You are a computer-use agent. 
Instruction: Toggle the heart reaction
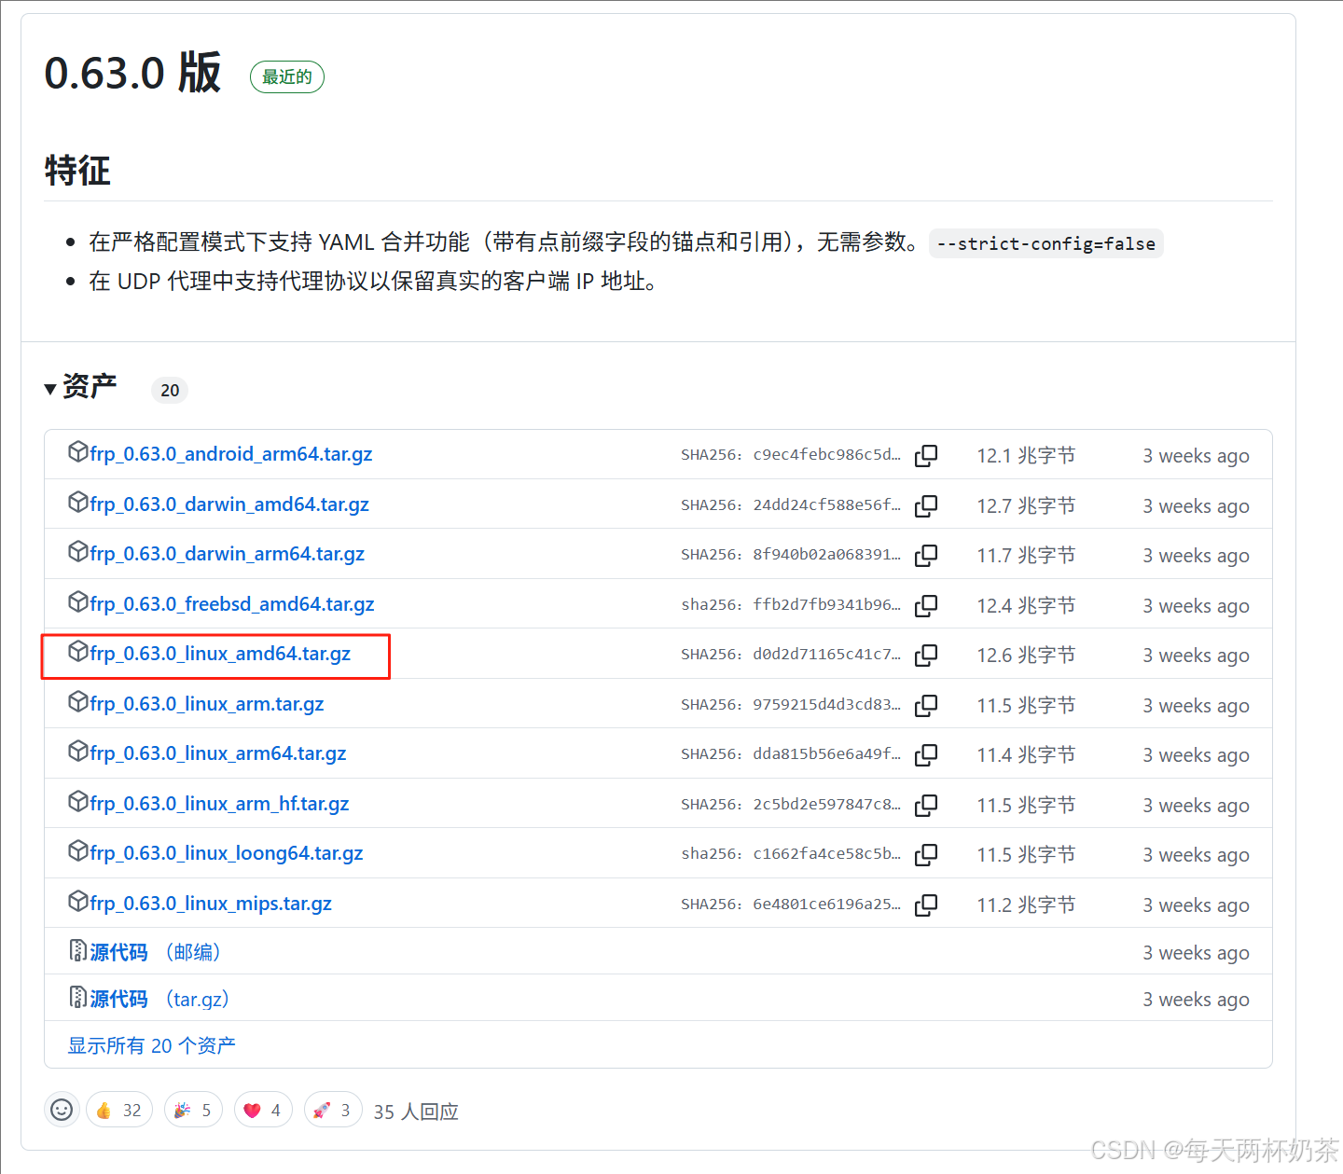pyautogui.click(x=262, y=1110)
